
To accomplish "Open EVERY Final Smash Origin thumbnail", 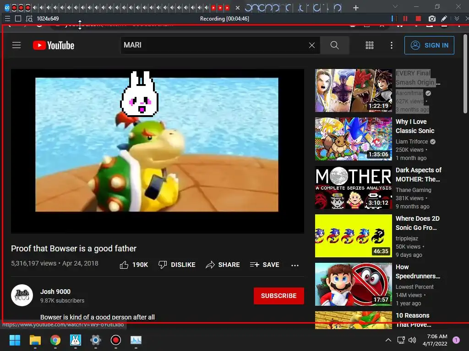I will pos(353,90).
